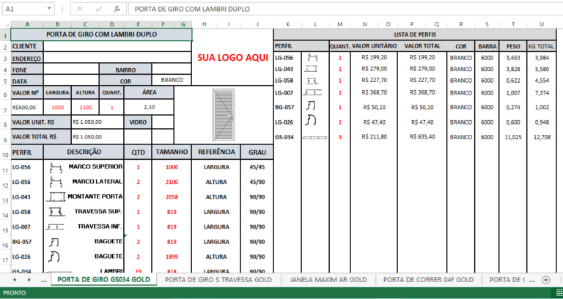Open the Insert Function fx button

117,9
